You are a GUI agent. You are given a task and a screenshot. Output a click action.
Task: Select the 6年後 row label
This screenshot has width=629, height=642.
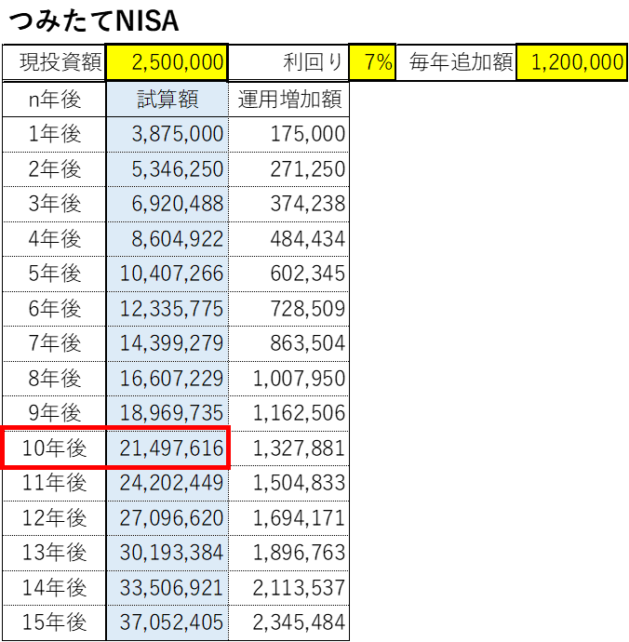pos(54,309)
